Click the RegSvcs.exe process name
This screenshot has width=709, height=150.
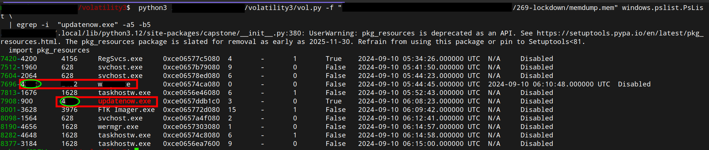120,59
